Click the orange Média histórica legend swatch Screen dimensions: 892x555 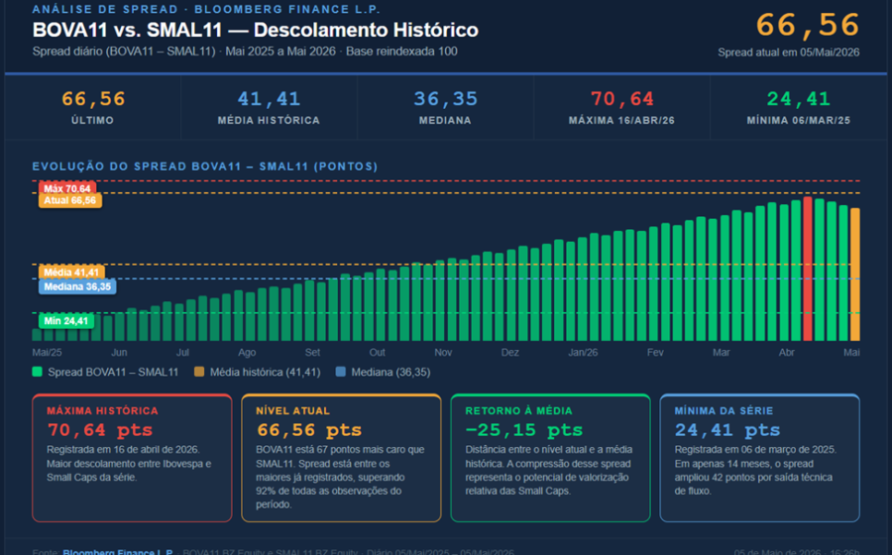(199, 372)
